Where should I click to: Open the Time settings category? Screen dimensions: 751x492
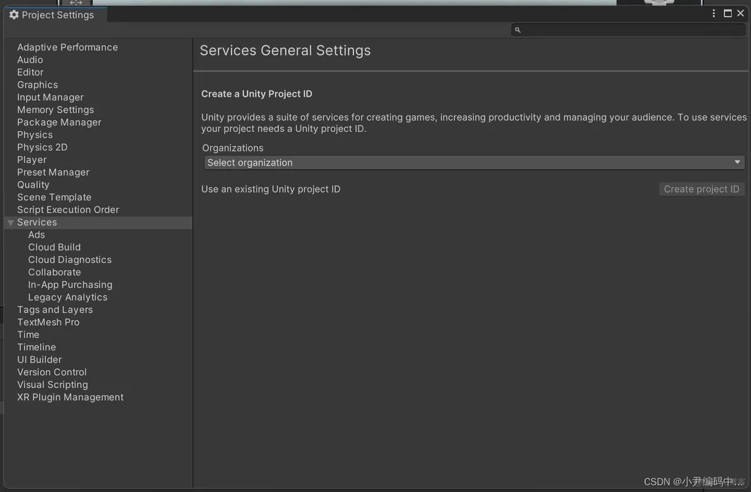(x=29, y=334)
